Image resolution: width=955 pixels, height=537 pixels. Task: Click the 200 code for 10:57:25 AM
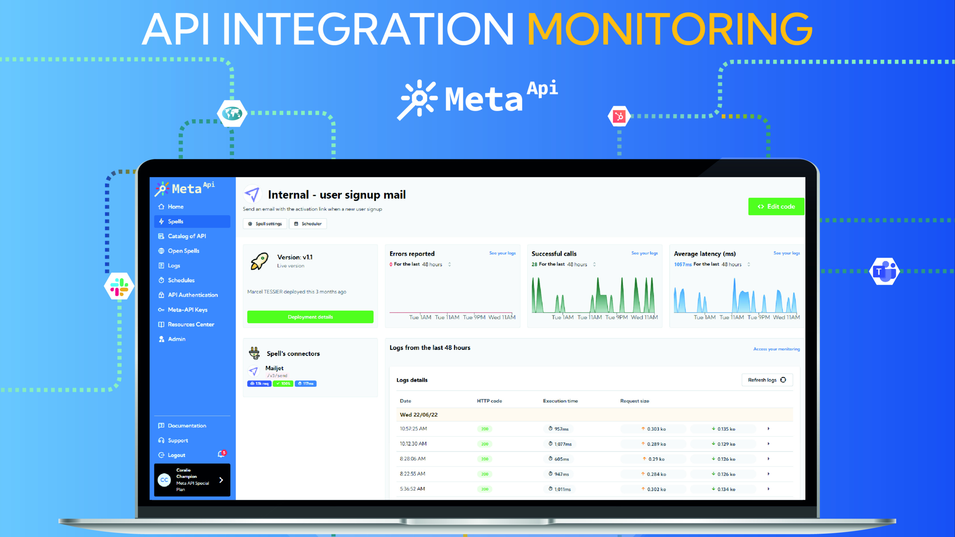[485, 429]
